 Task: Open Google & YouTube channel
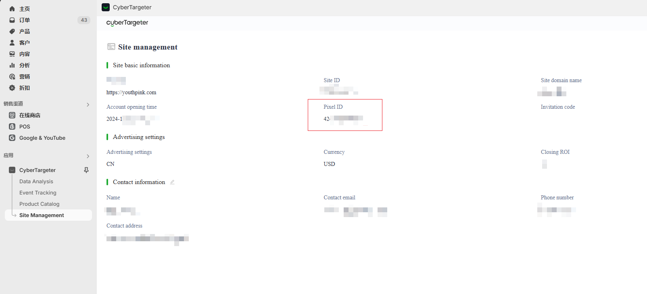42,138
